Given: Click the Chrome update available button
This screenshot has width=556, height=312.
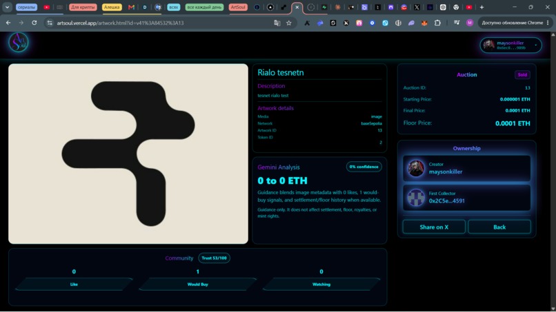Looking at the screenshot, I should click(x=512, y=23).
